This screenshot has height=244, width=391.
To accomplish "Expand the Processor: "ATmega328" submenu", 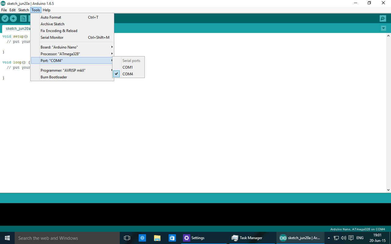I will click(x=72, y=54).
